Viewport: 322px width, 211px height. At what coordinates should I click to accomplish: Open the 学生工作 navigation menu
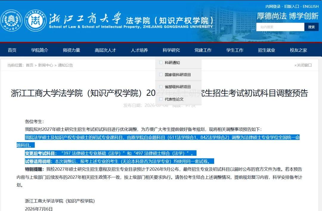[x=235, y=50]
